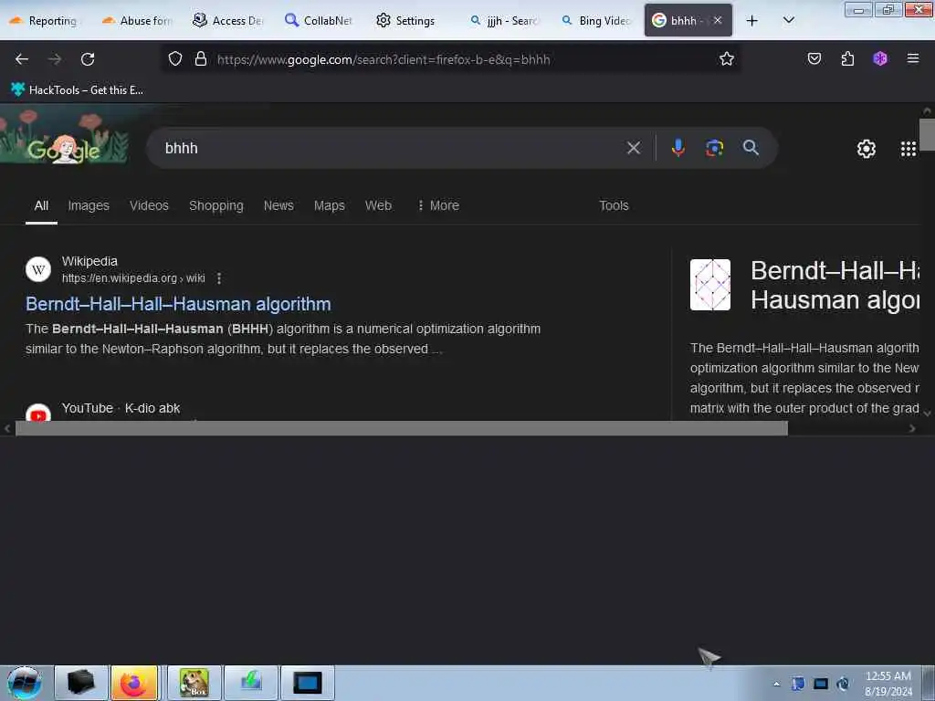
Task: Open Firefox from the taskbar
Action: pyautogui.click(x=134, y=683)
